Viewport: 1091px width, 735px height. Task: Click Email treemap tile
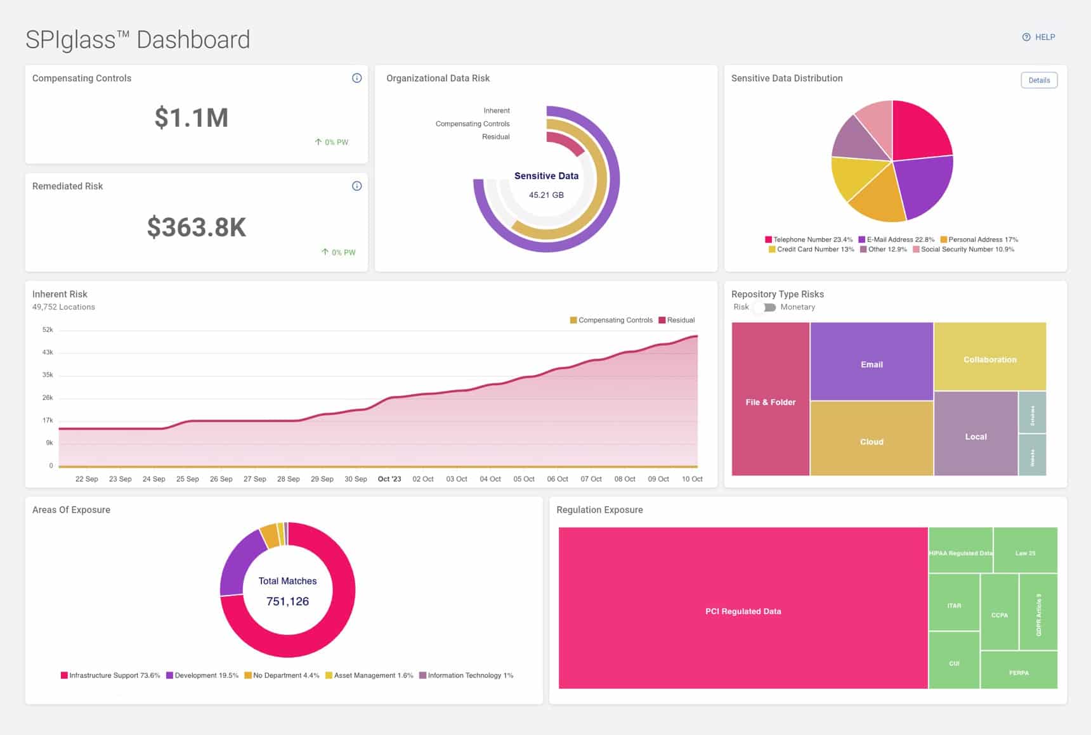click(872, 361)
